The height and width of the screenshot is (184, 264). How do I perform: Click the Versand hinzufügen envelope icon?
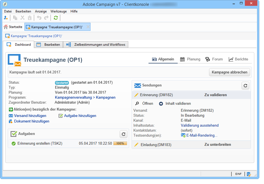11,116
